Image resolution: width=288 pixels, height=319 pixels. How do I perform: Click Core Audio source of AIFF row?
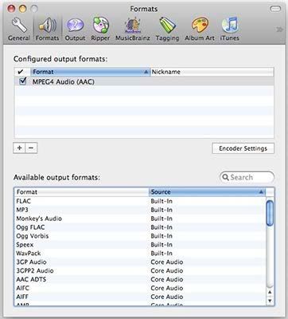[167, 297]
